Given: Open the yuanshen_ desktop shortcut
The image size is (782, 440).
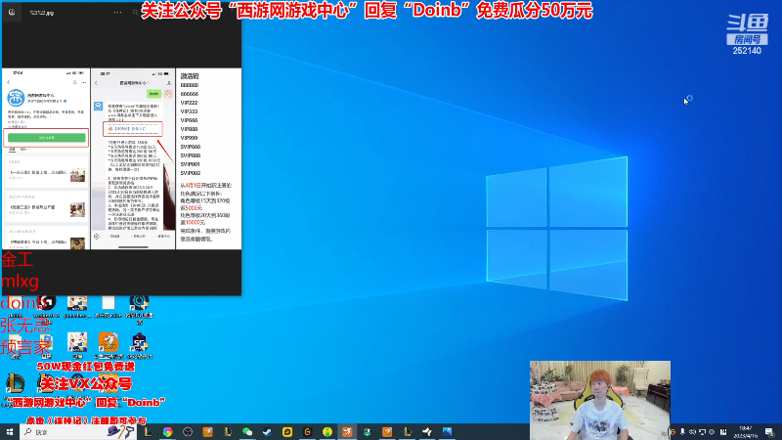Looking at the screenshot, I should [x=77, y=305].
